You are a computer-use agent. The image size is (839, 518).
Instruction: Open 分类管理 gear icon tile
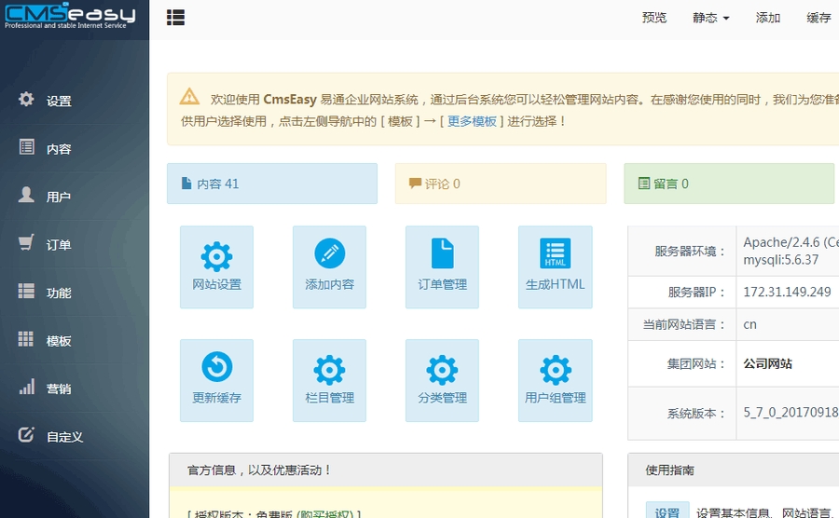[x=442, y=379]
